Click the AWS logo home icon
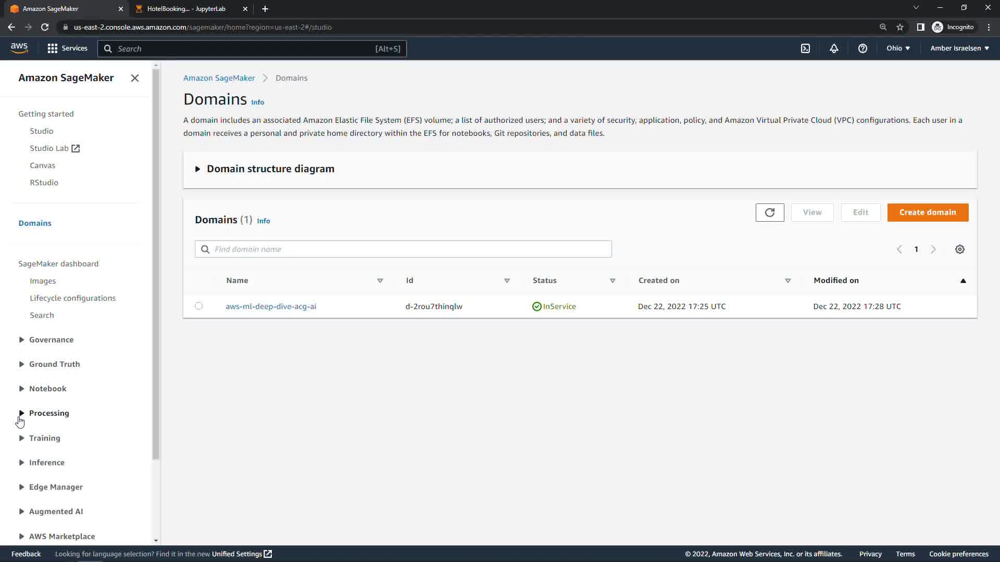Viewport: 1000px width, 562px height. [x=19, y=48]
